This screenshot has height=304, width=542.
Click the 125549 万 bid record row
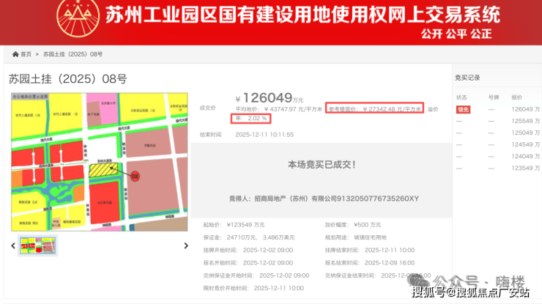click(498, 121)
